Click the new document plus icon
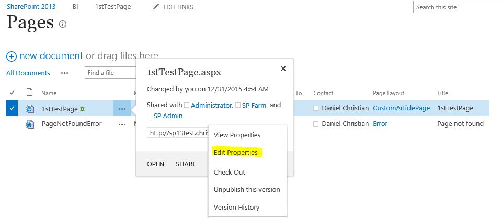502x218 pixels. pyautogui.click(x=12, y=56)
